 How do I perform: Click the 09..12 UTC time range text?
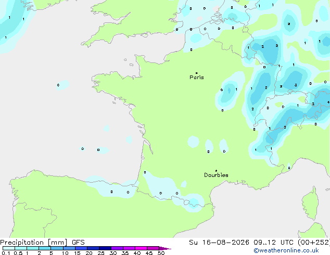[x=274, y=243]
